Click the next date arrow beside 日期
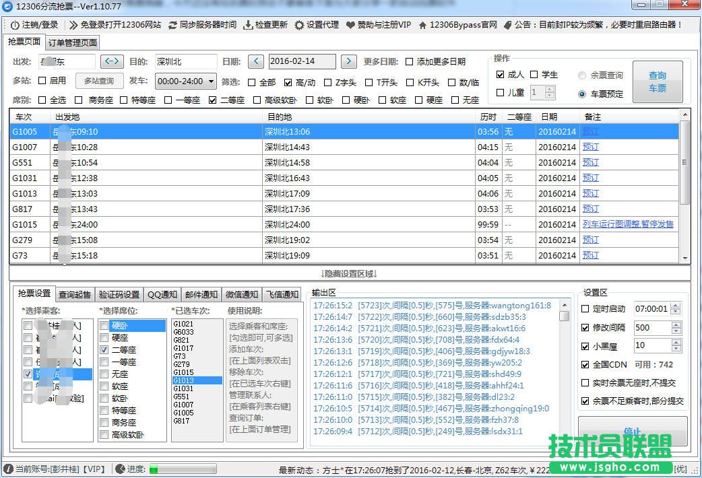Viewport: 702px width, 478px height. coord(349,61)
